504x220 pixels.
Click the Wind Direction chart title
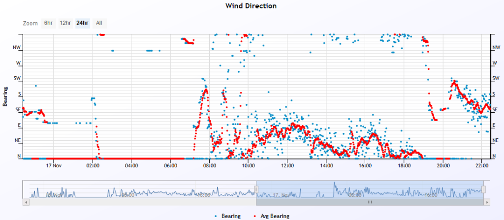251,6
